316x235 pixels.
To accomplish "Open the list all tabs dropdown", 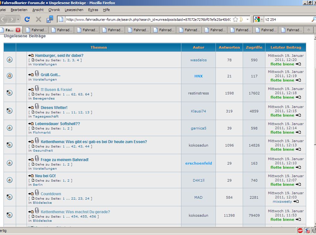I will [x=308, y=30].
